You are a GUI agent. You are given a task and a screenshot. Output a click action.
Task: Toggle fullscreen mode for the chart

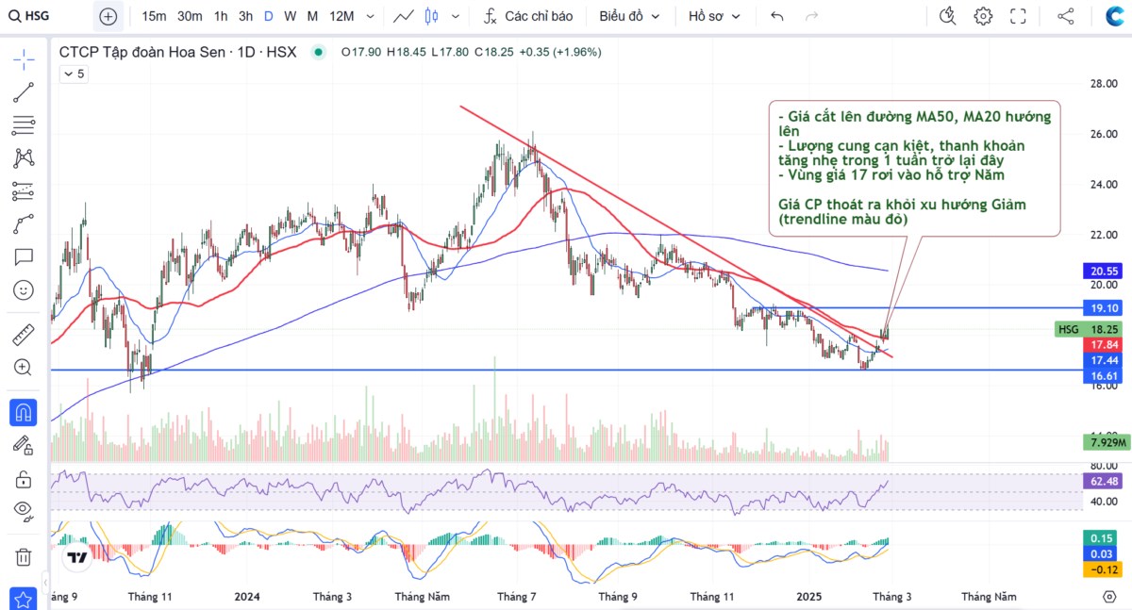point(1018,16)
